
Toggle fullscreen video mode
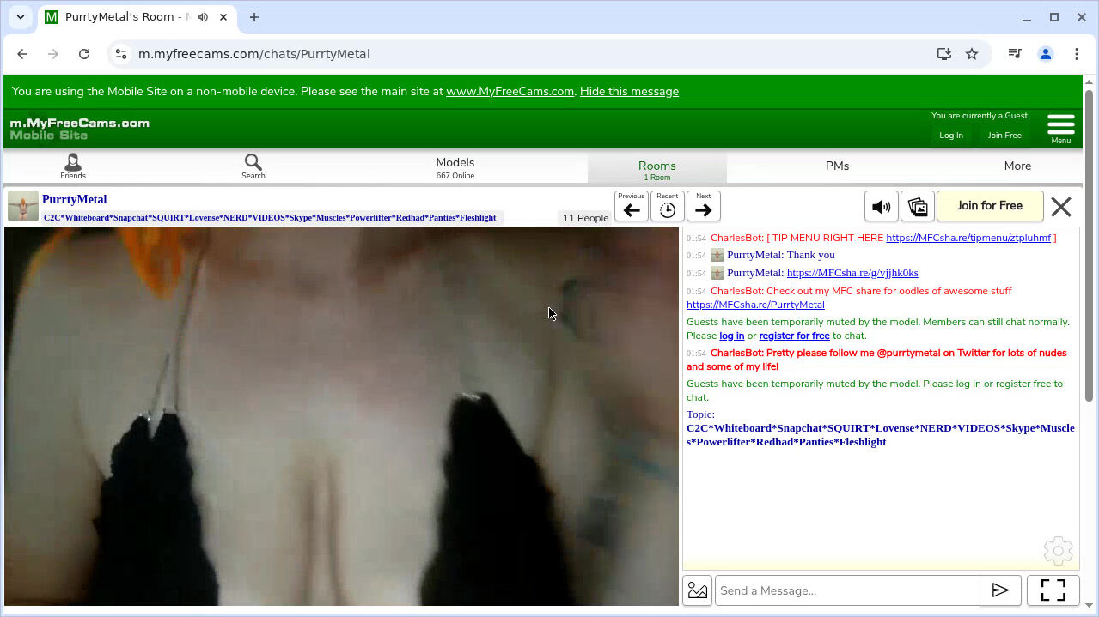tap(1053, 590)
